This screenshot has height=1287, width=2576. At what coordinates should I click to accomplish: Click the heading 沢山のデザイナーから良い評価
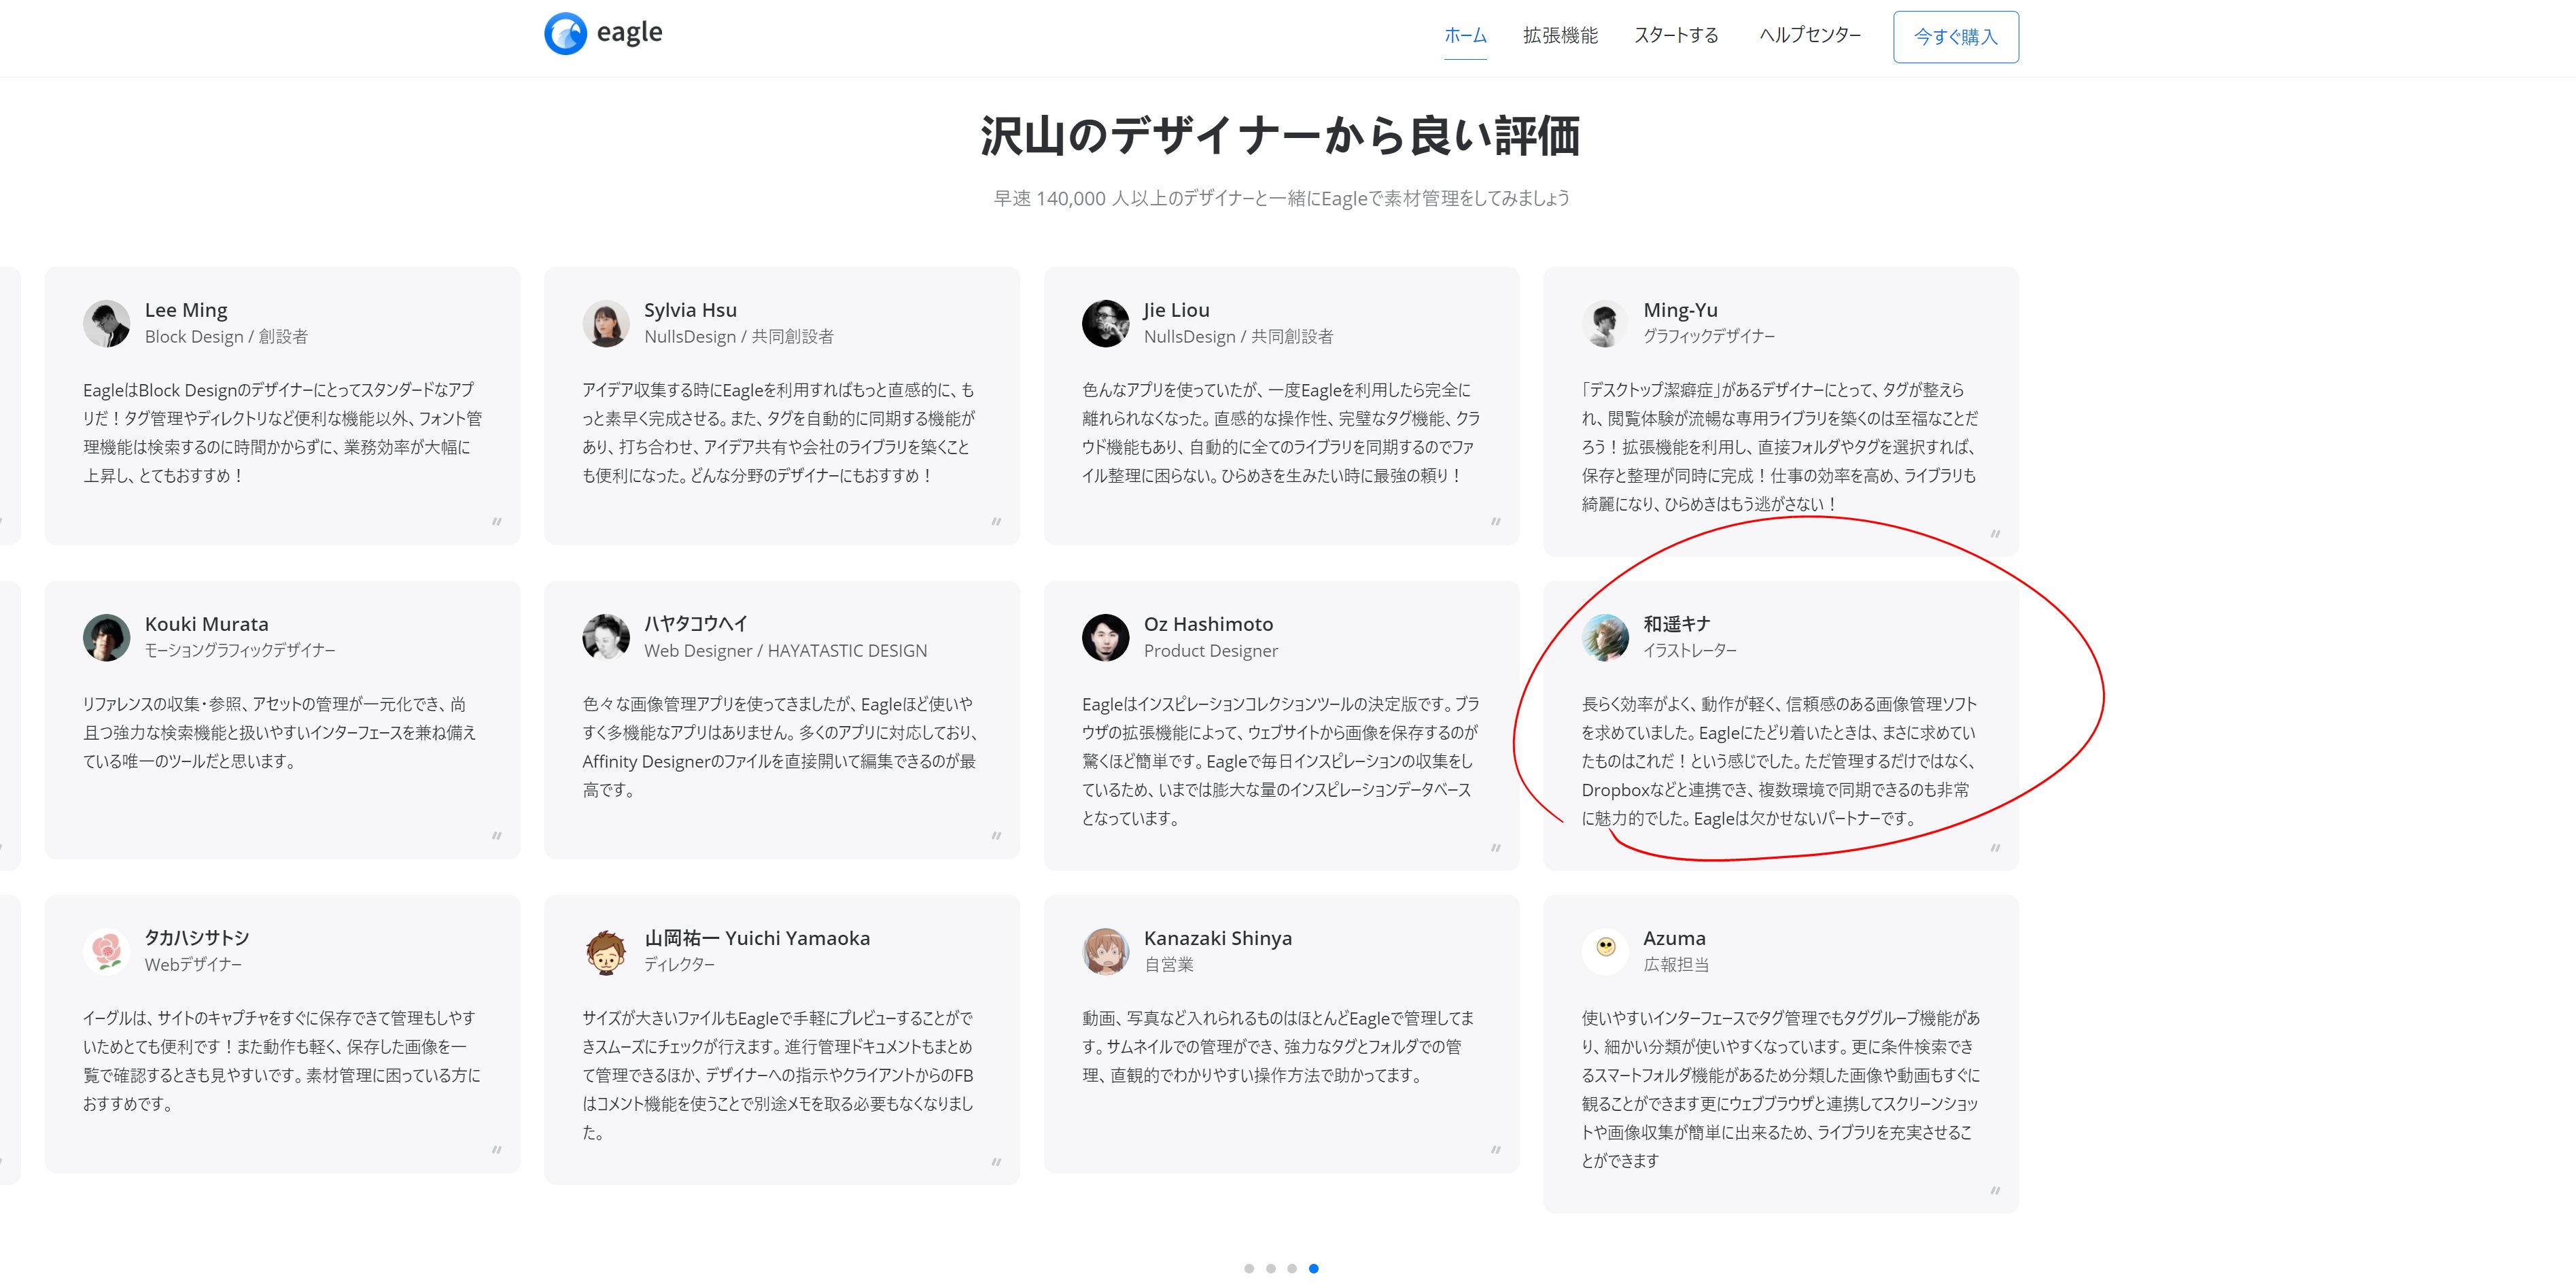coord(1280,136)
